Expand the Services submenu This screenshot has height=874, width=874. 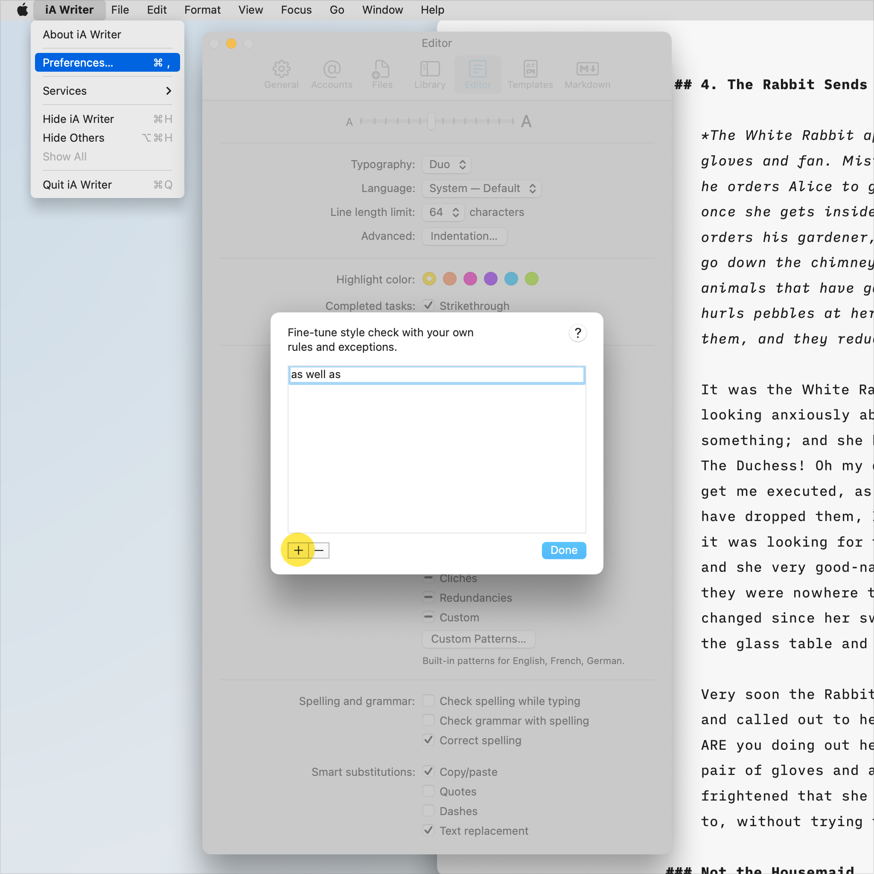click(x=107, y=91)
